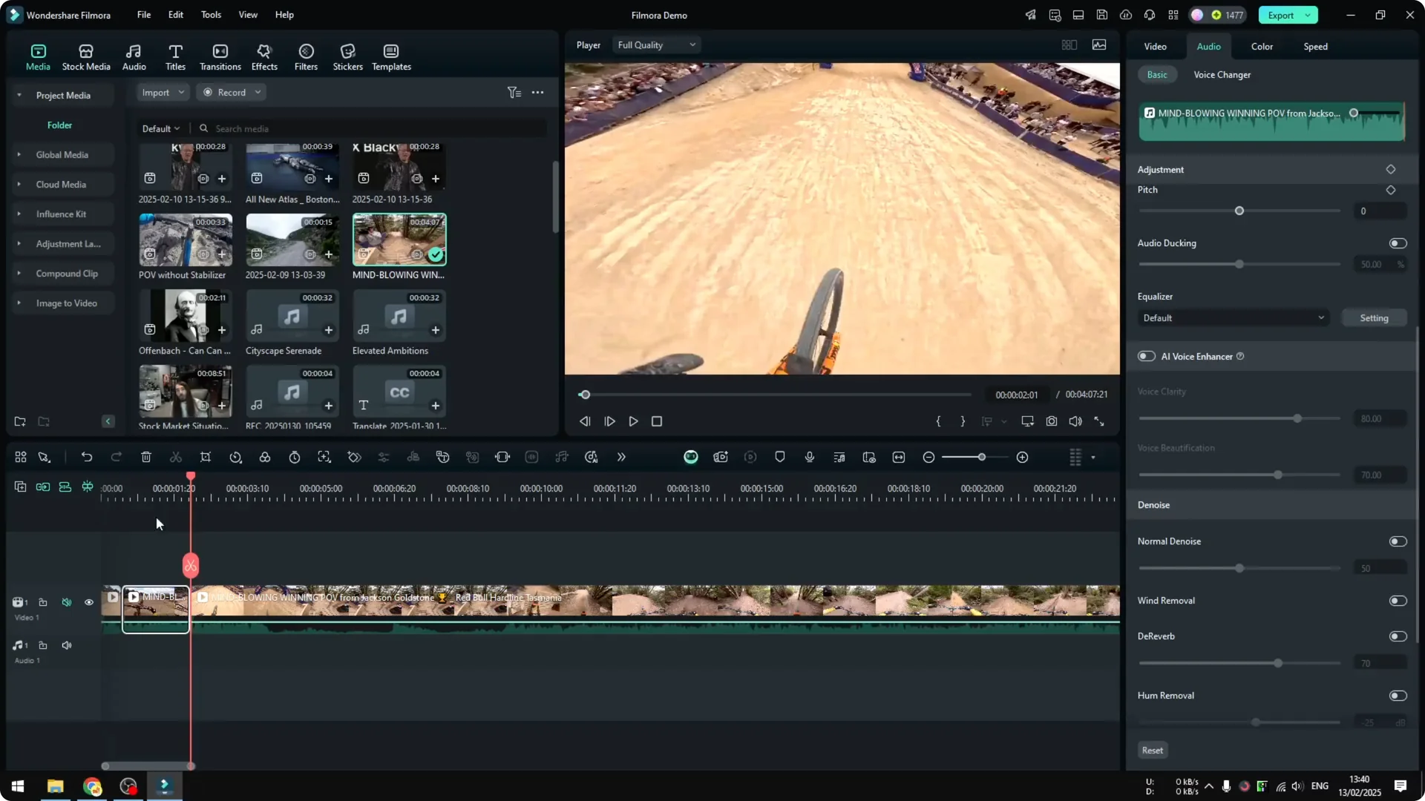The width and height of the screenshot is (1425, 801).
Task: Click the Stock Media panel icon
Action: (x=85, y=56)
